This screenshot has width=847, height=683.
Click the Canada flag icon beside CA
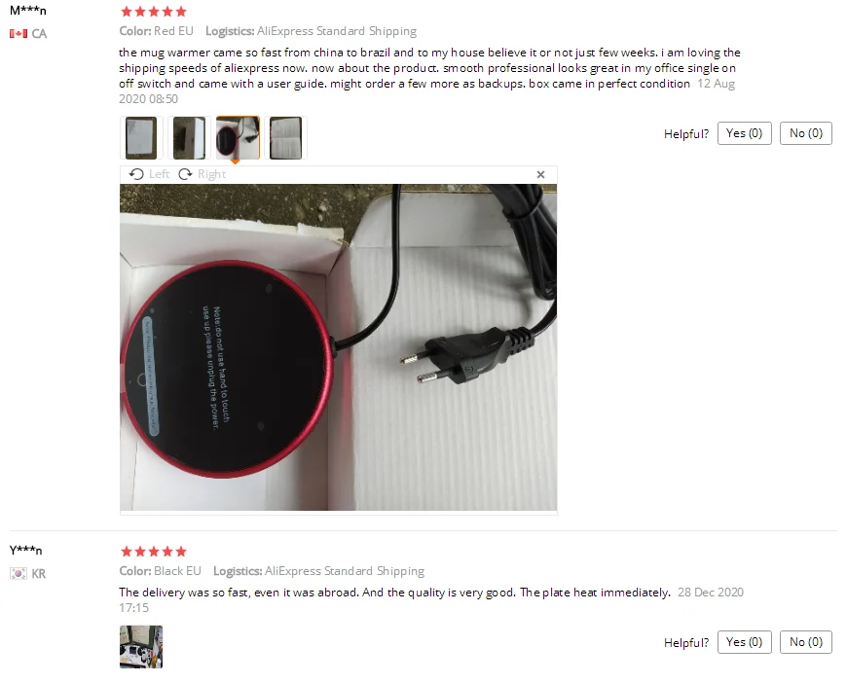coord(18,33)
